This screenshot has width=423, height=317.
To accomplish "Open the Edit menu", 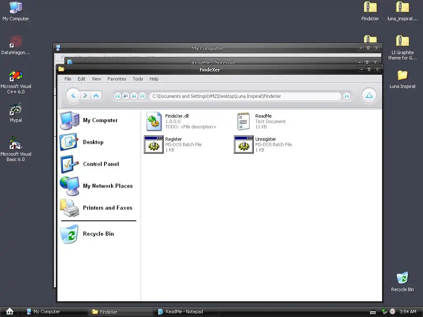I will pos(81,79).
